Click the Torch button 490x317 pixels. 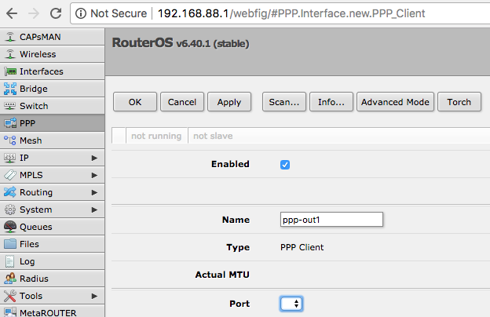pos(459,102)
